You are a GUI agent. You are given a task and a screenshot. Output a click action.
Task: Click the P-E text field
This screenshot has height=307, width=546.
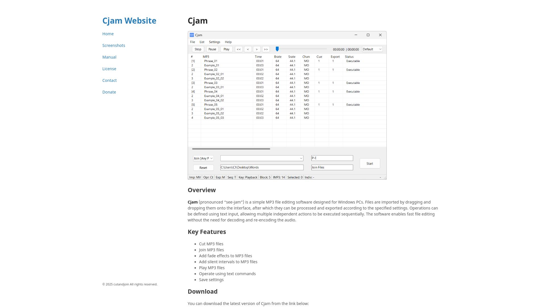[332, 158]
